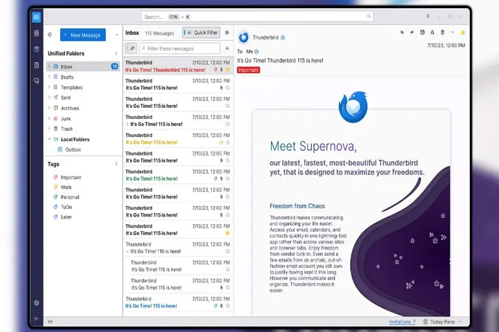Delete the open message with the trash icon

point(443,32)
